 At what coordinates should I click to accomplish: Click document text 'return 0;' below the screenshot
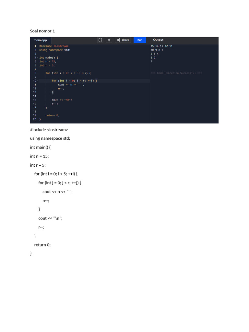[x=42, y=245]
